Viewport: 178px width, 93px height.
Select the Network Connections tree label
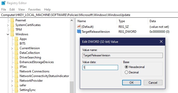(x=35, y=71)
